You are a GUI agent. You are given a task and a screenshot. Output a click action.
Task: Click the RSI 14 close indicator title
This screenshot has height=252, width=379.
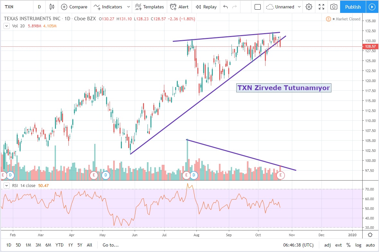tap(24, 186)
